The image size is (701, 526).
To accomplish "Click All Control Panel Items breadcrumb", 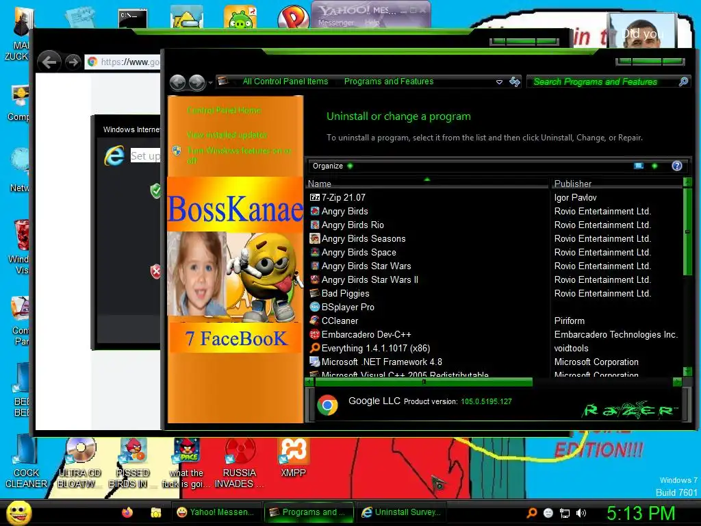I will (285, 82).
